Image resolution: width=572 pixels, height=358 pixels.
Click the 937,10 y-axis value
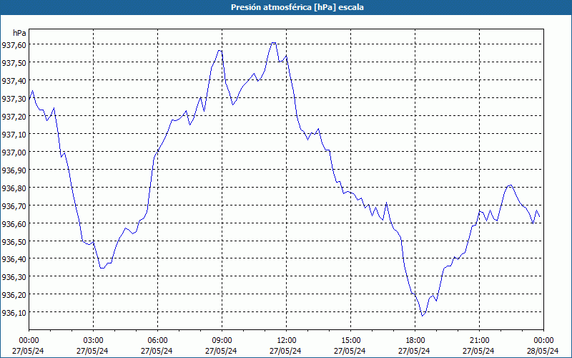[14, 134]
